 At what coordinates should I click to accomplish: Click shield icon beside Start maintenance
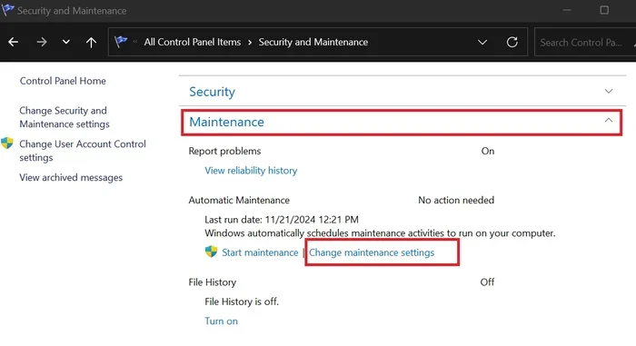click(x=211, y=252)
